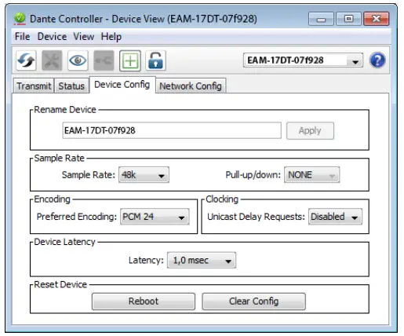Open the device selector dropdown EAM-17DT-07f928
Screen dimensions: 404x336
[303, 60]
